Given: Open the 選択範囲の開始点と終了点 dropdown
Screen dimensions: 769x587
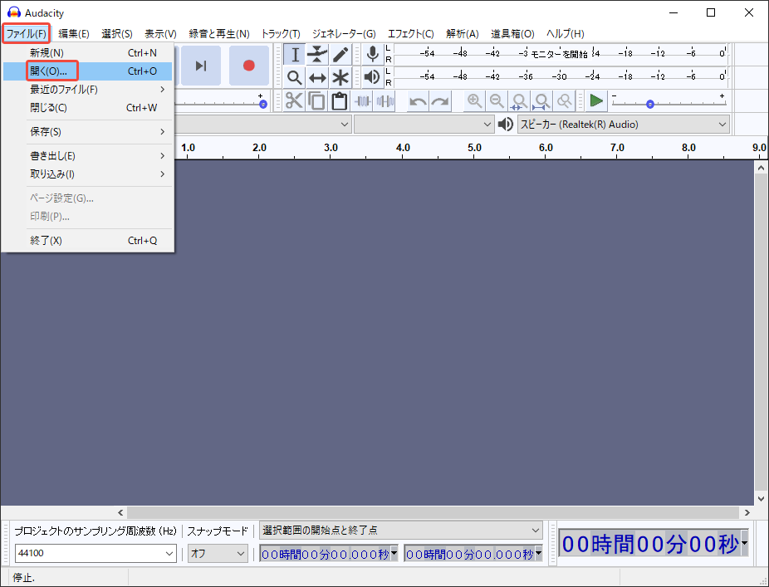Looking at the screenshot, I should click(x=401, y=530).
